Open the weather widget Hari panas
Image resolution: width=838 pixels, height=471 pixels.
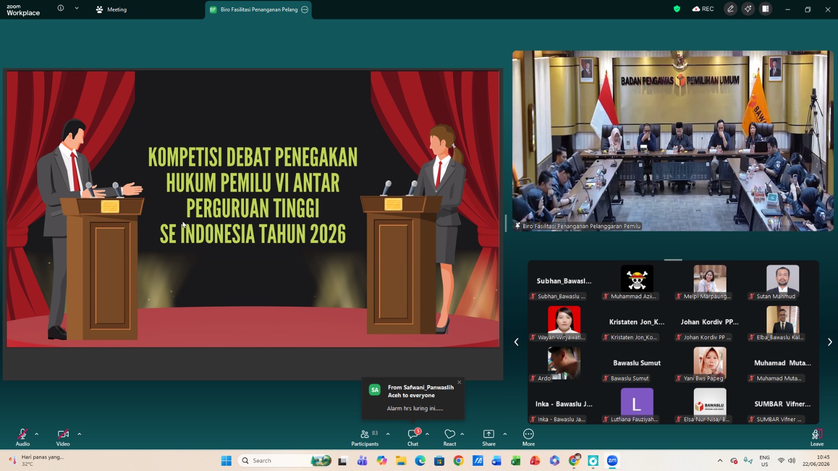pyautogui.click(x=37, y=461)
